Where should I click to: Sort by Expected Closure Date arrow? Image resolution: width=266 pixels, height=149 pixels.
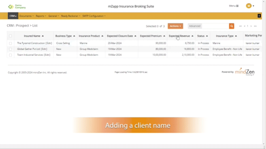click(x=135, y=36)
